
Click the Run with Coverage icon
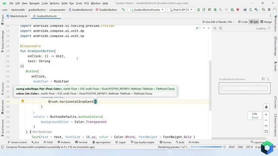(221, 10)
